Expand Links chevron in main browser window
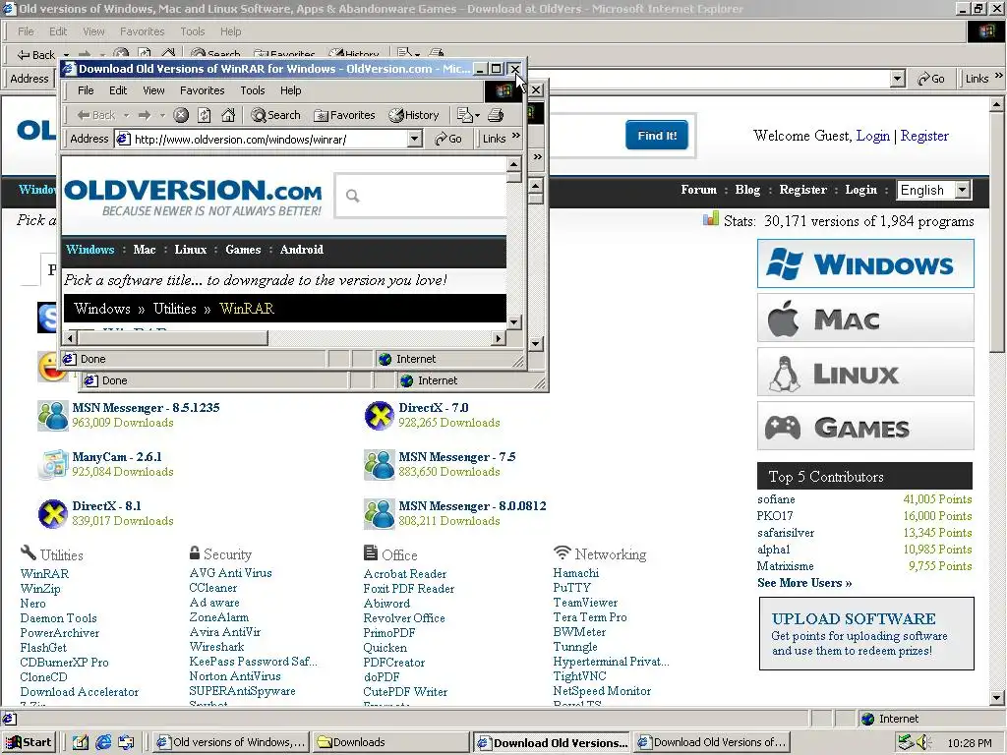 click(x=999, y=75)
